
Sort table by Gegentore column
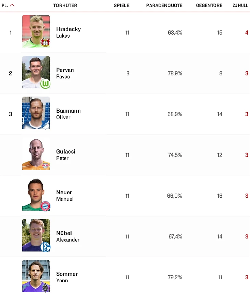(209, 5)
